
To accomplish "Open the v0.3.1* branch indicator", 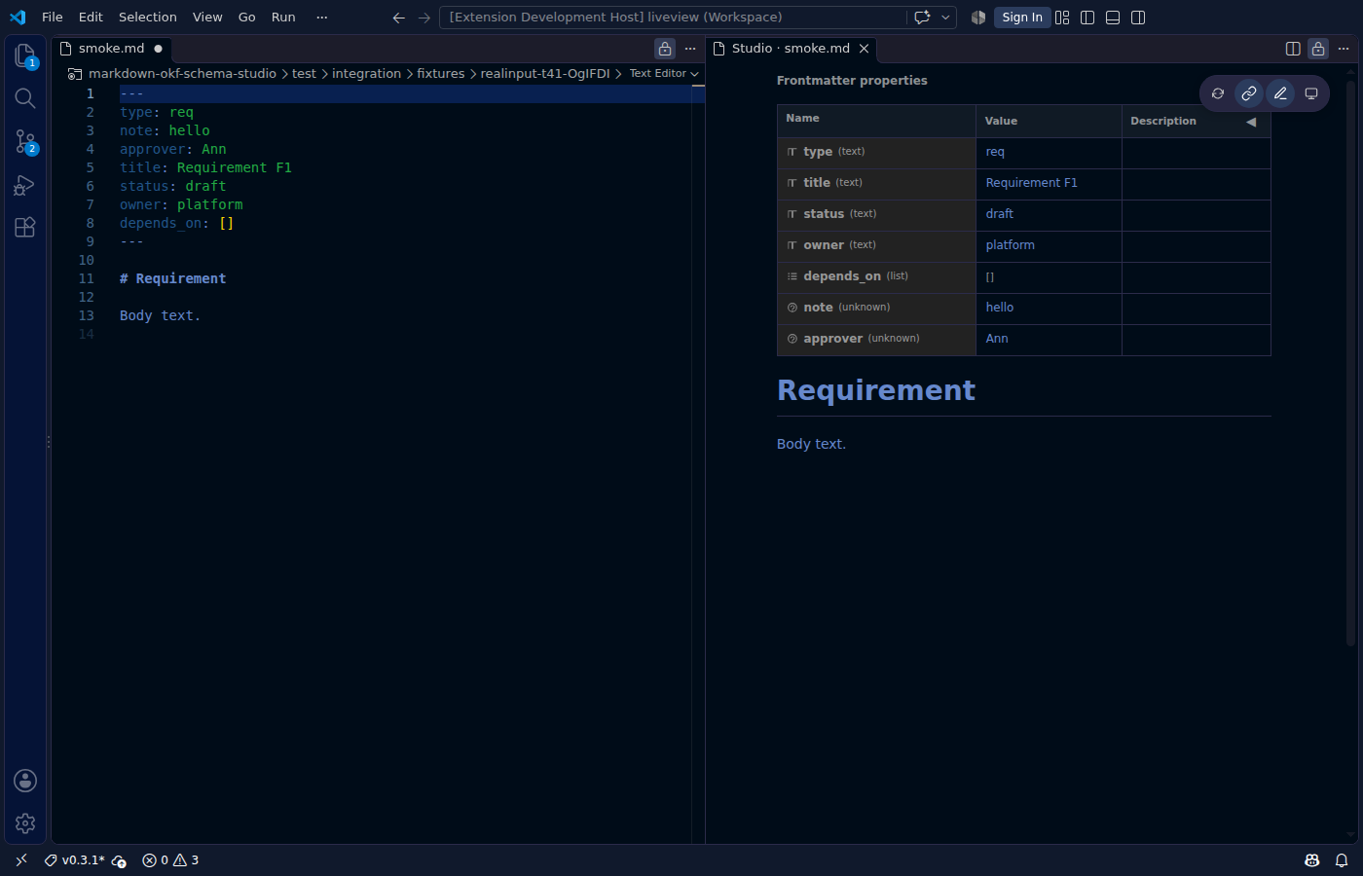I will [x=75, y=860].
